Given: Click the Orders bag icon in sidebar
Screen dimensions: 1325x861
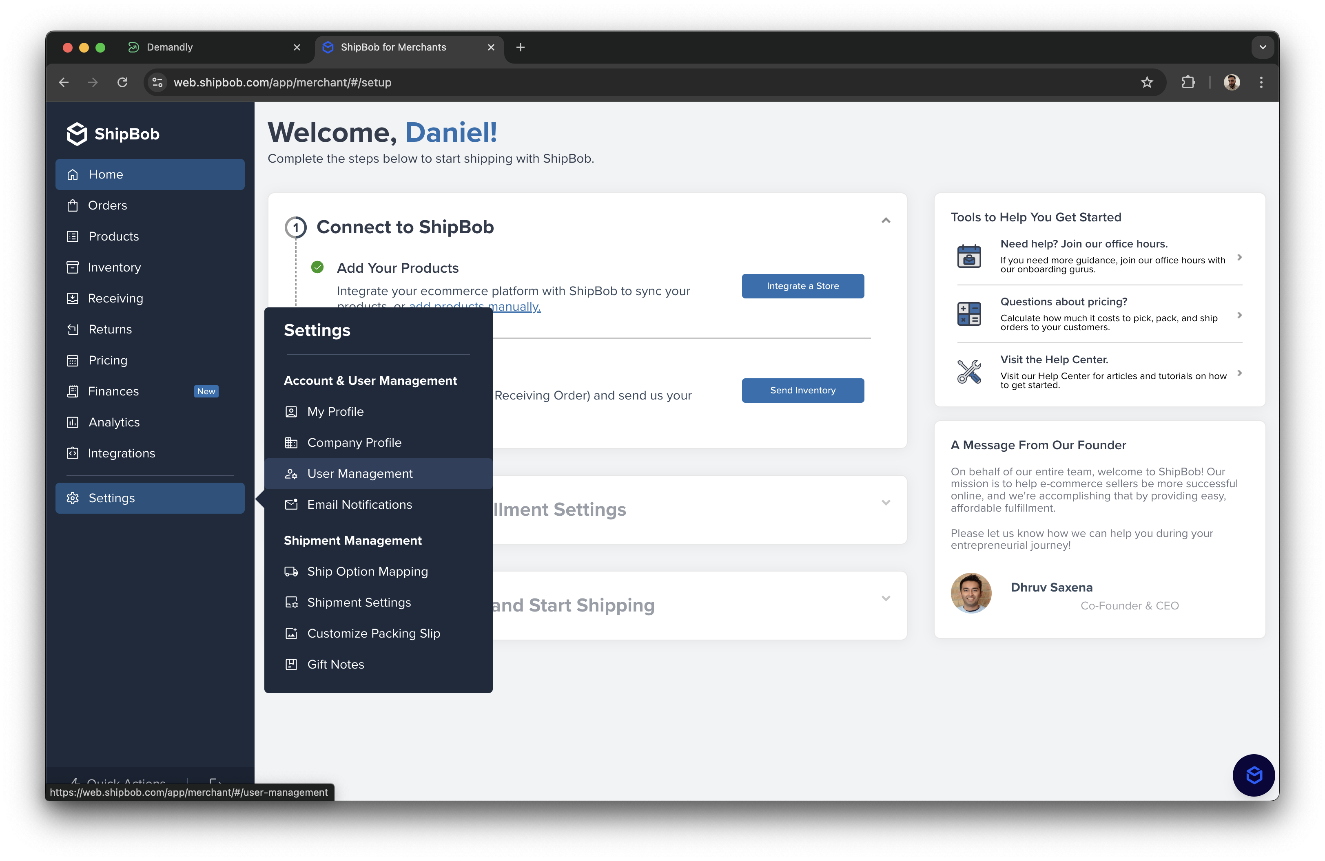Looking at the screenshot, I should click(72, 206).
